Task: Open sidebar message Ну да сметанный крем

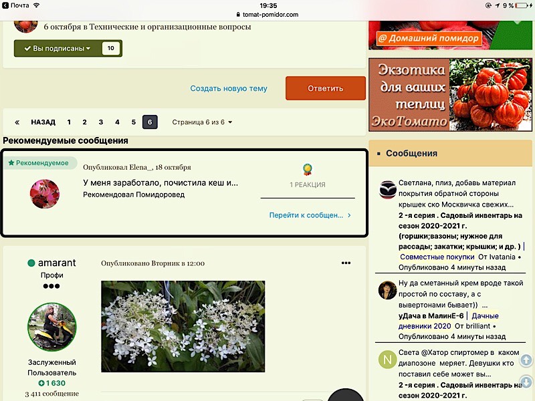Action: coord(461,293)
